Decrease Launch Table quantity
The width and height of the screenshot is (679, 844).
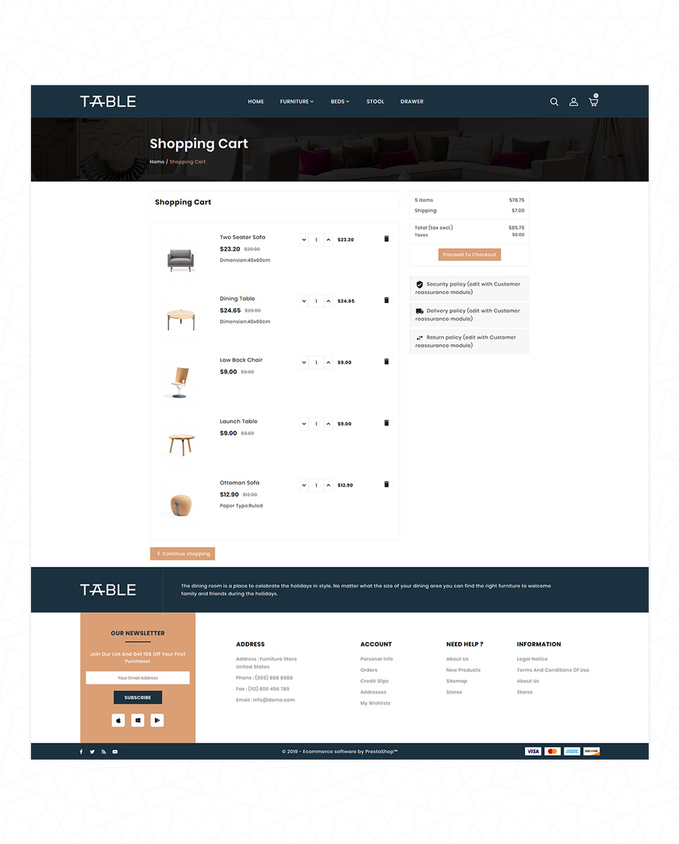click(x=304, y=424)
